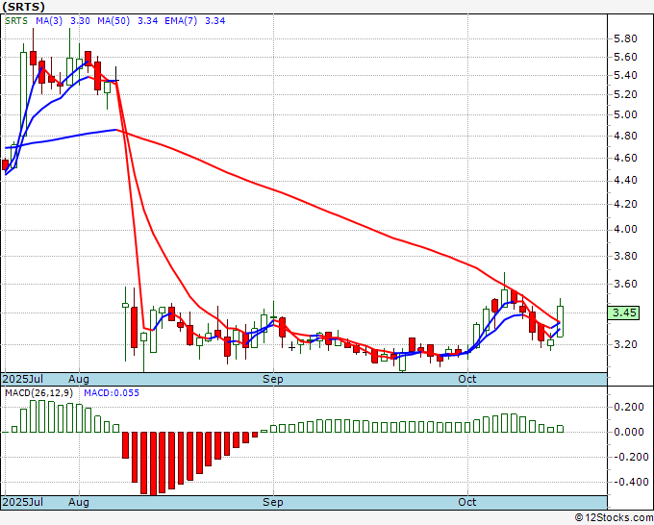Click the MA(3) legend label
The width and height of the screenshot is (654, 525).
49,21
